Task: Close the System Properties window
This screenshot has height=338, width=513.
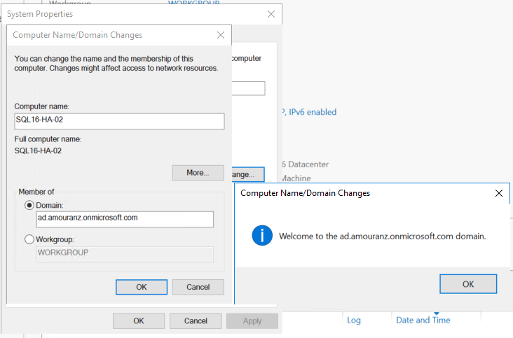Action: pos(271,14)
